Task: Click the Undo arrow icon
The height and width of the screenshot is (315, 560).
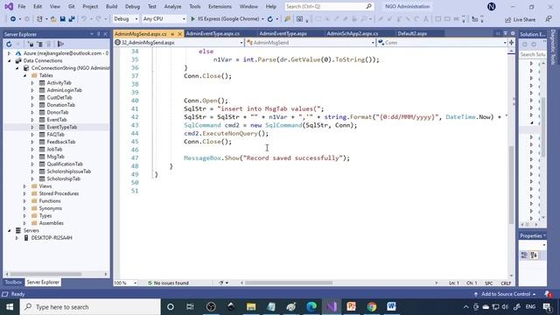Action: coord(84,19)
